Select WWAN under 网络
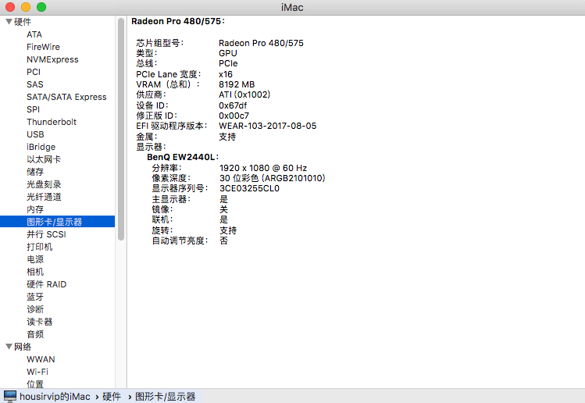Viewport: 585px width, 403px height. [x=41, y=359]
